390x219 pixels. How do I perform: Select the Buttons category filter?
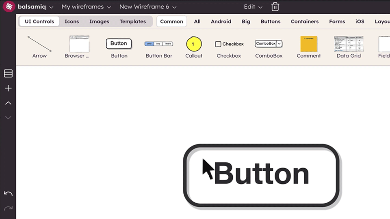coord(271,21)
